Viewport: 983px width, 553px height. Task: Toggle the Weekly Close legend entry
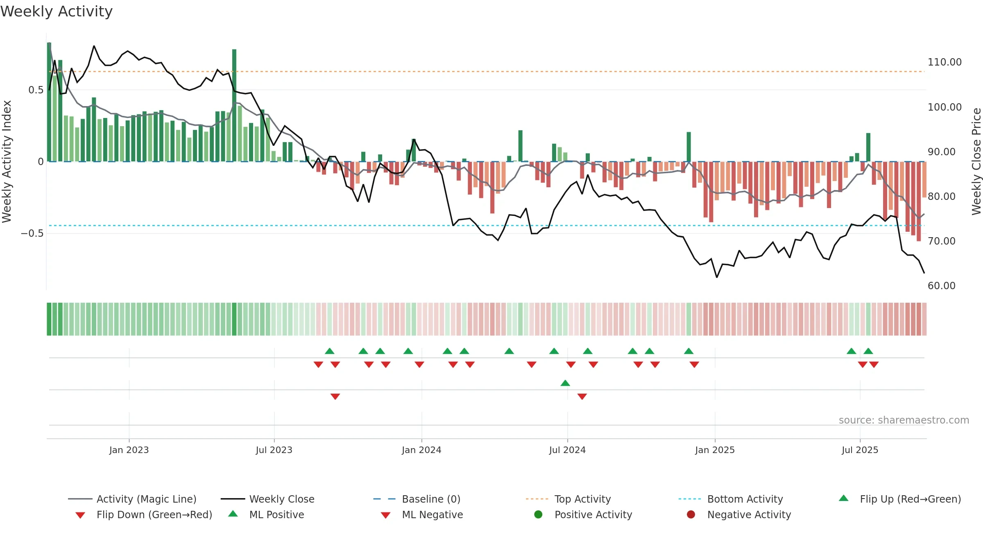click(x=267, y=499)
